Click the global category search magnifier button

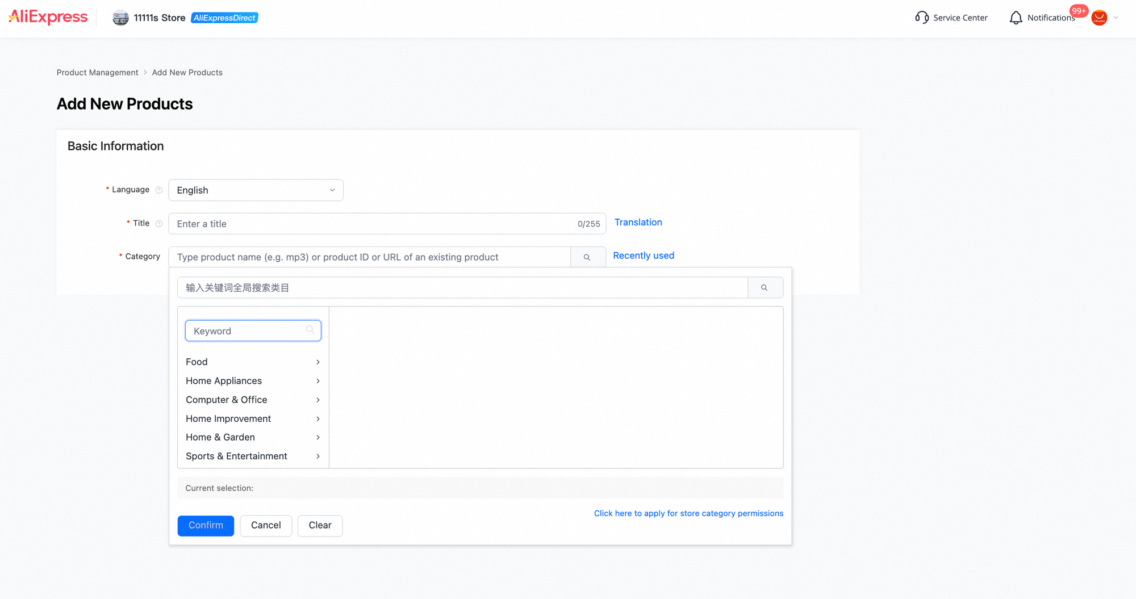pyautogui.click(x=765, y=288)
